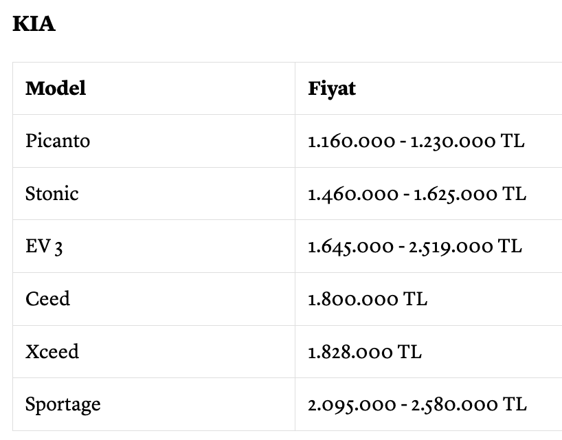Screen dimensions: 562x440
Task: Click the Ceed price 1.800.000 TL
Action: [368, 299]
